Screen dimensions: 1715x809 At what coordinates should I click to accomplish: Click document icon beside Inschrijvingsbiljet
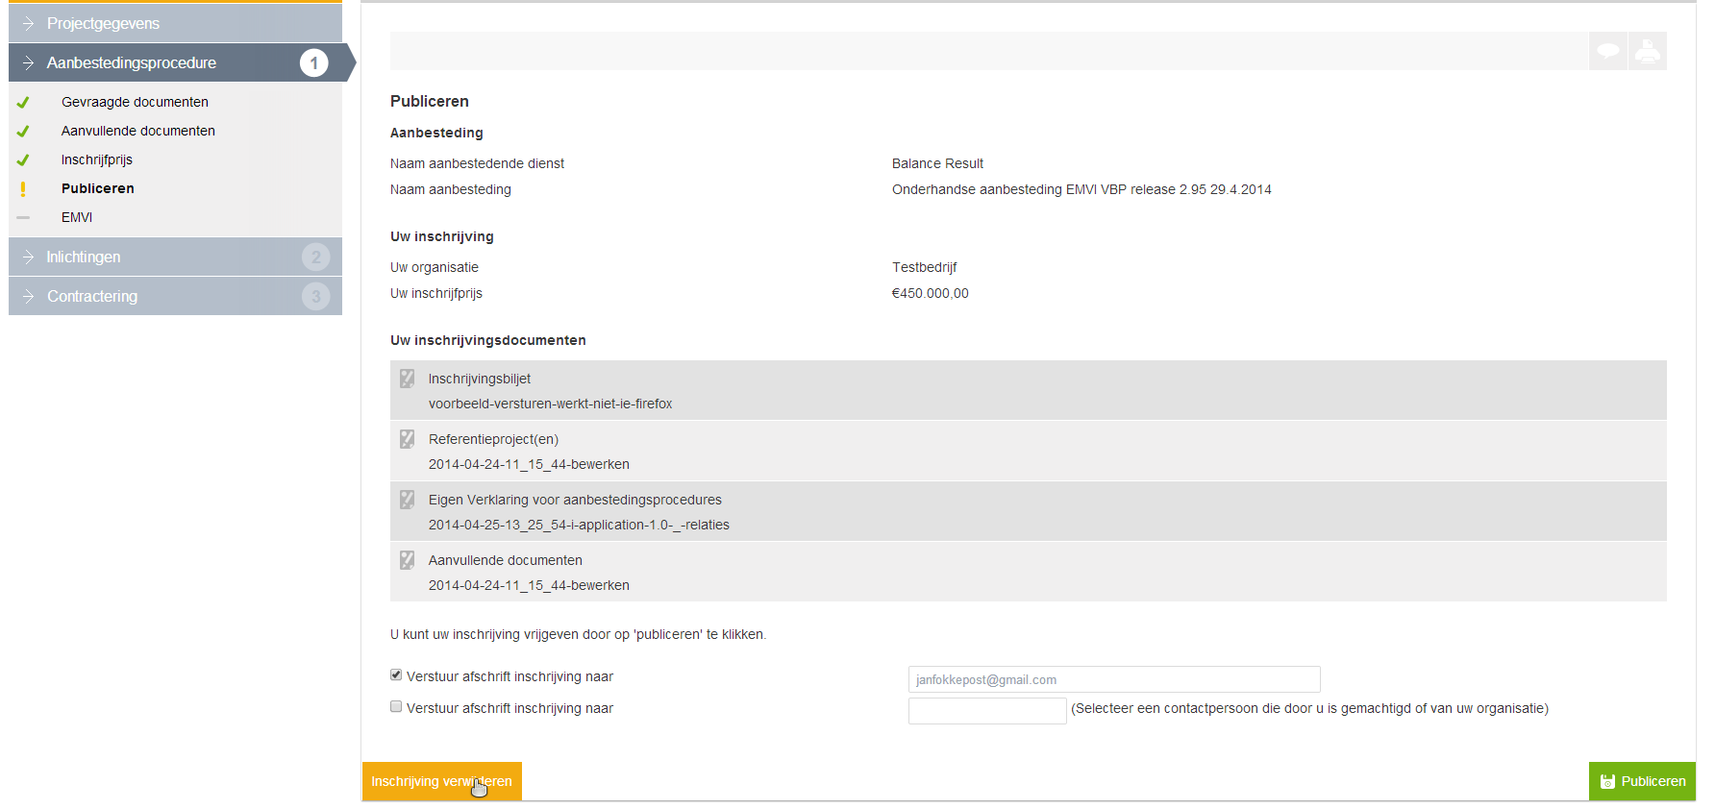pyautogui.click(x=408, y=379)
